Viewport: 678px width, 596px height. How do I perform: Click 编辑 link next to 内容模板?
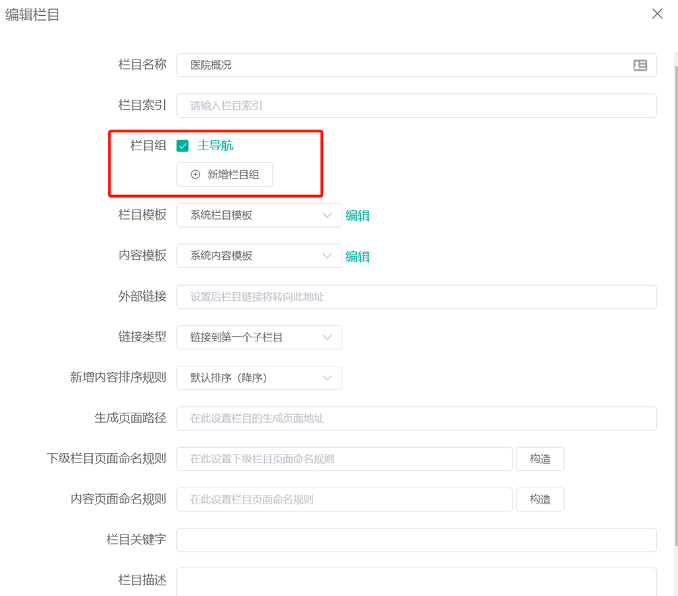pos(358,257)
